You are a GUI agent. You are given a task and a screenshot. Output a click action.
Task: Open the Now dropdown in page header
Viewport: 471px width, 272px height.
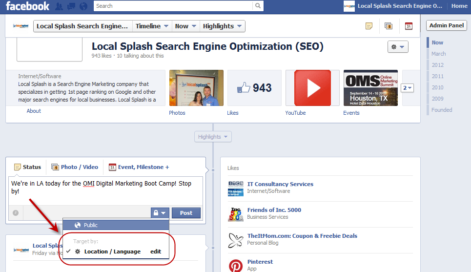pyautogui.click(x=185, y=26)
